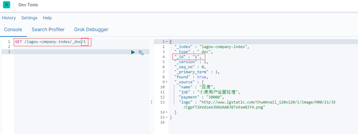Open the History menu
This screenshot has height=134, width=358.
9,18
